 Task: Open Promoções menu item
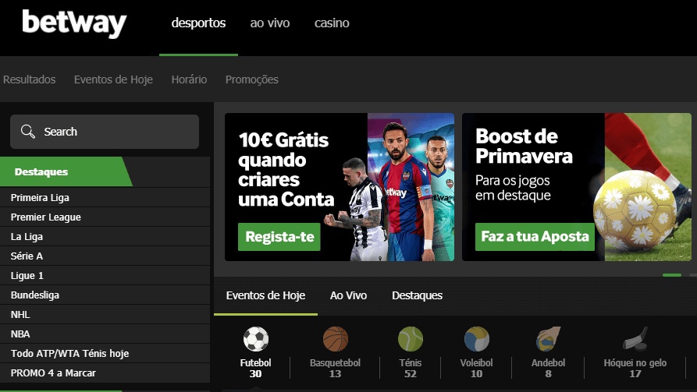click(x=251, y=79)
